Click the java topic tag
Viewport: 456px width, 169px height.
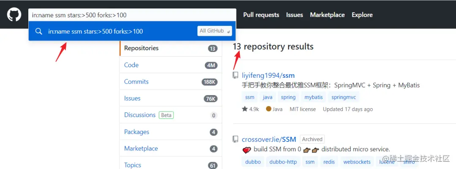(268, 97)
